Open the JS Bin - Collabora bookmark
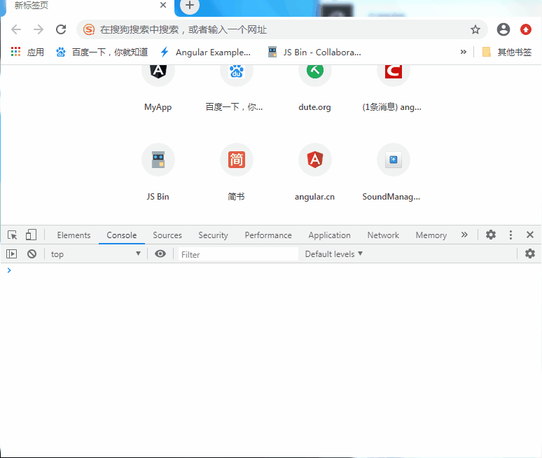Image resolution: width=542 pixels, height=458 pixels. click(x=314, y=53)
